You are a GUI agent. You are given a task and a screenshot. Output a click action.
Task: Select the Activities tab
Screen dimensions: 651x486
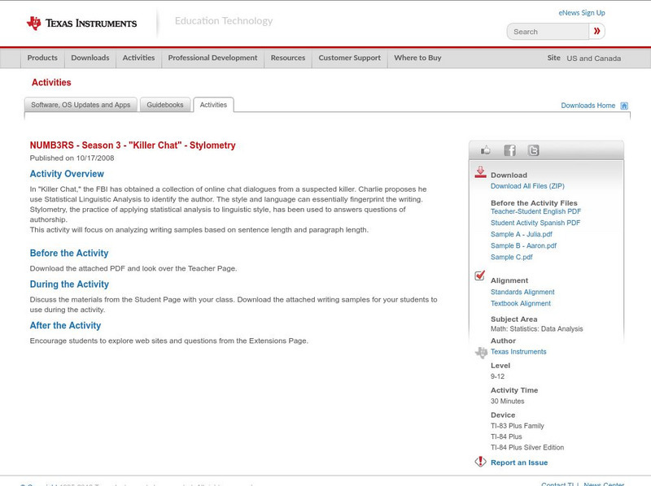coord(213,105)
